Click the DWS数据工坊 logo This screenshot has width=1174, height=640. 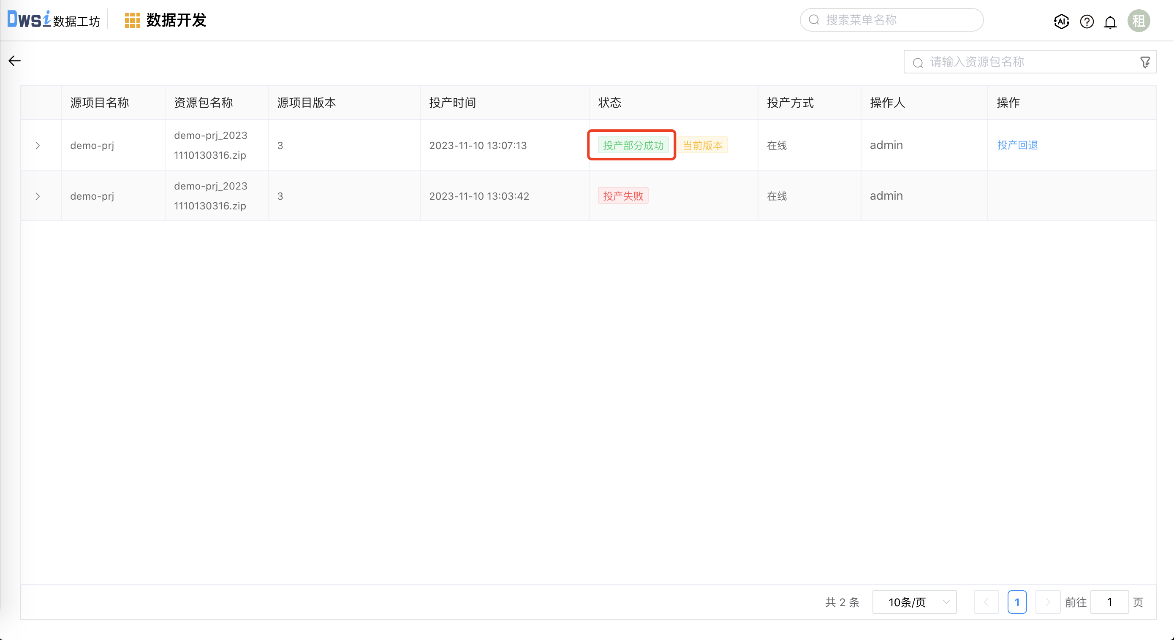[53, 20]
